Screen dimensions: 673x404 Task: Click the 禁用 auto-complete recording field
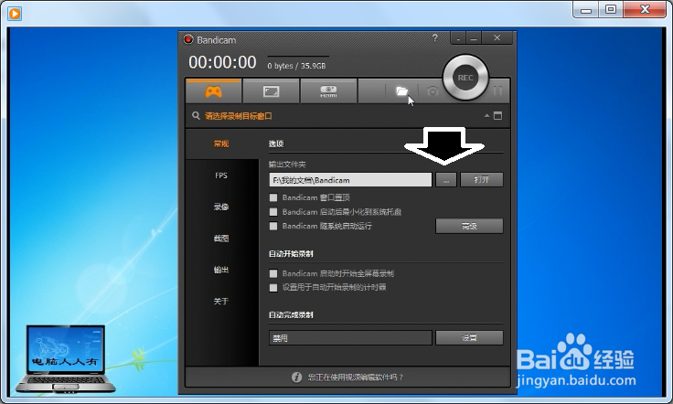pos(350,338)
